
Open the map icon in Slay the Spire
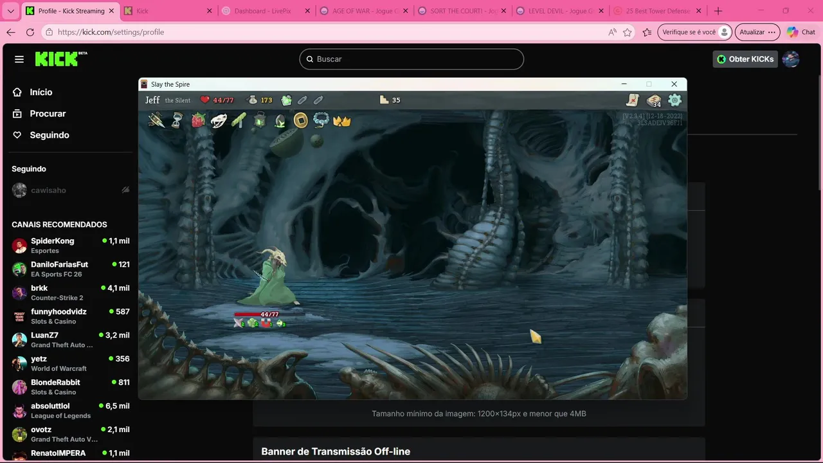[x=633, y=100]
